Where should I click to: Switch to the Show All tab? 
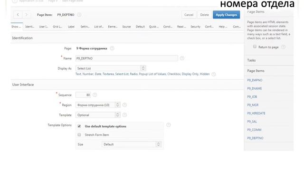pos(17,27)
